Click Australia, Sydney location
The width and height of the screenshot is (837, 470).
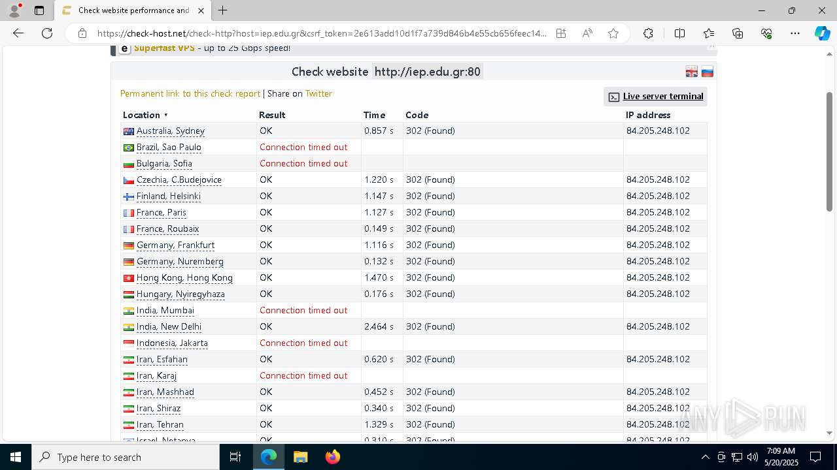[x=171, y=131]
